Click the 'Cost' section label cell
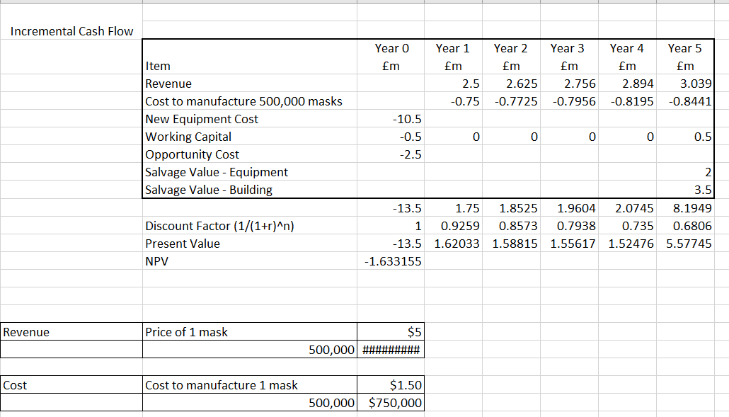 [71, 385]
